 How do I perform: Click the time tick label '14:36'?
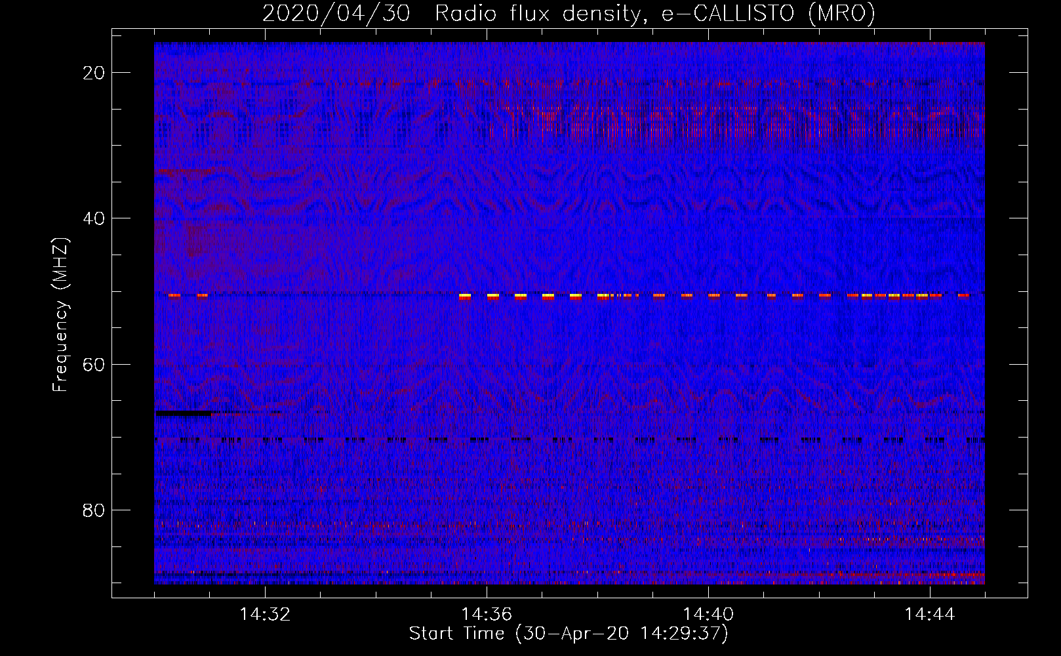click(487, 615)
